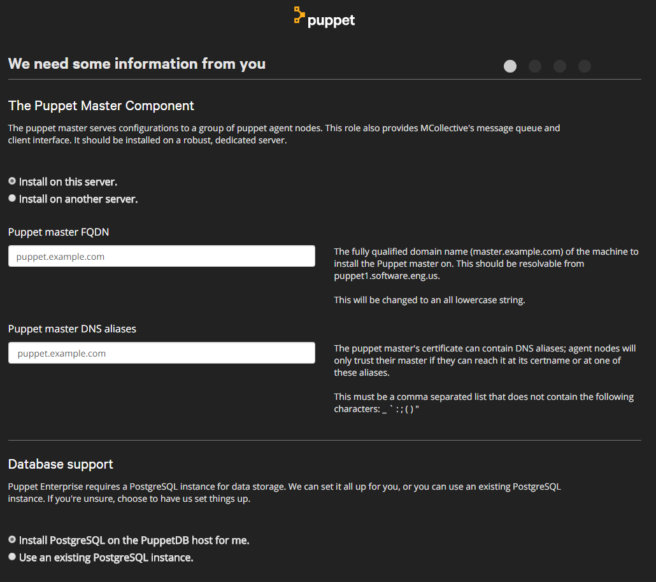Select 'Install on another server' radio button
The image size is (656, 582).
tap(12, 198)
